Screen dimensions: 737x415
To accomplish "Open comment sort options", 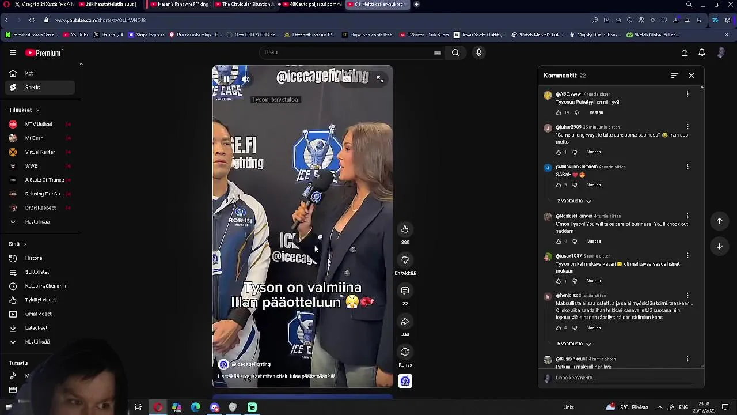I will 674,76.
